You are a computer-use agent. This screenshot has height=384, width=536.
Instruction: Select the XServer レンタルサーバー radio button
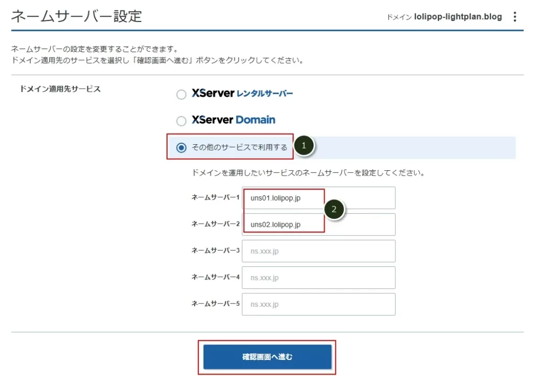click(181, 94)
